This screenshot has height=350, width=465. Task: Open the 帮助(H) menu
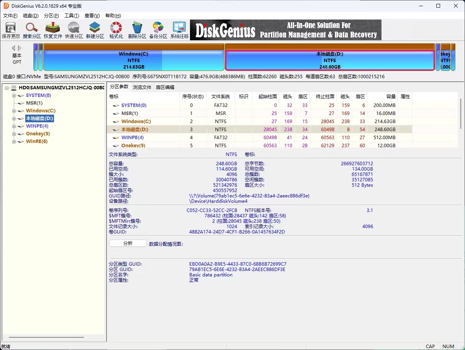coord(113,16)
